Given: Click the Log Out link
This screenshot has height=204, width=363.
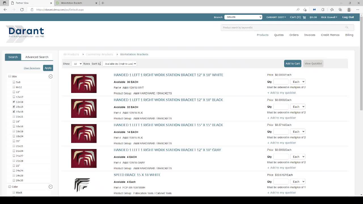Looking at the screenshot, I should (348, 17).
